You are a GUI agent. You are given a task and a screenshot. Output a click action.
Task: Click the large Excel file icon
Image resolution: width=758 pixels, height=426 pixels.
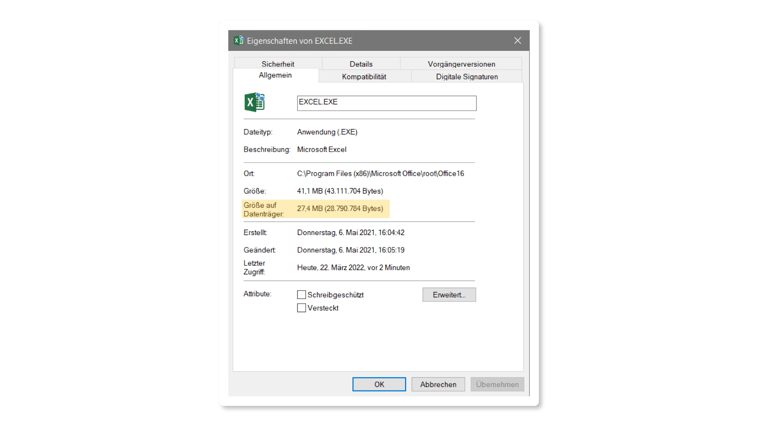point(255,103)
